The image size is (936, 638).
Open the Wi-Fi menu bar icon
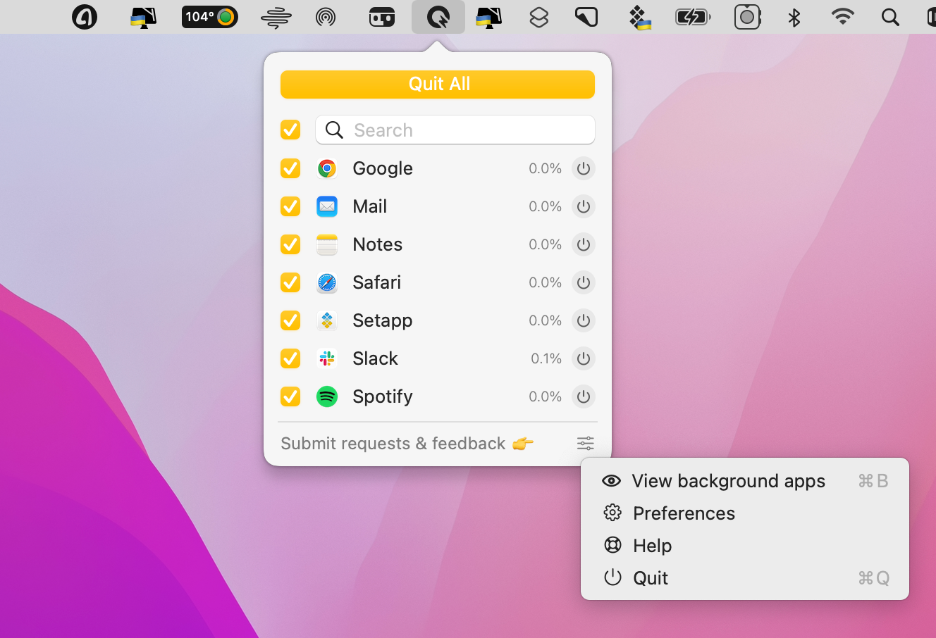843,17
